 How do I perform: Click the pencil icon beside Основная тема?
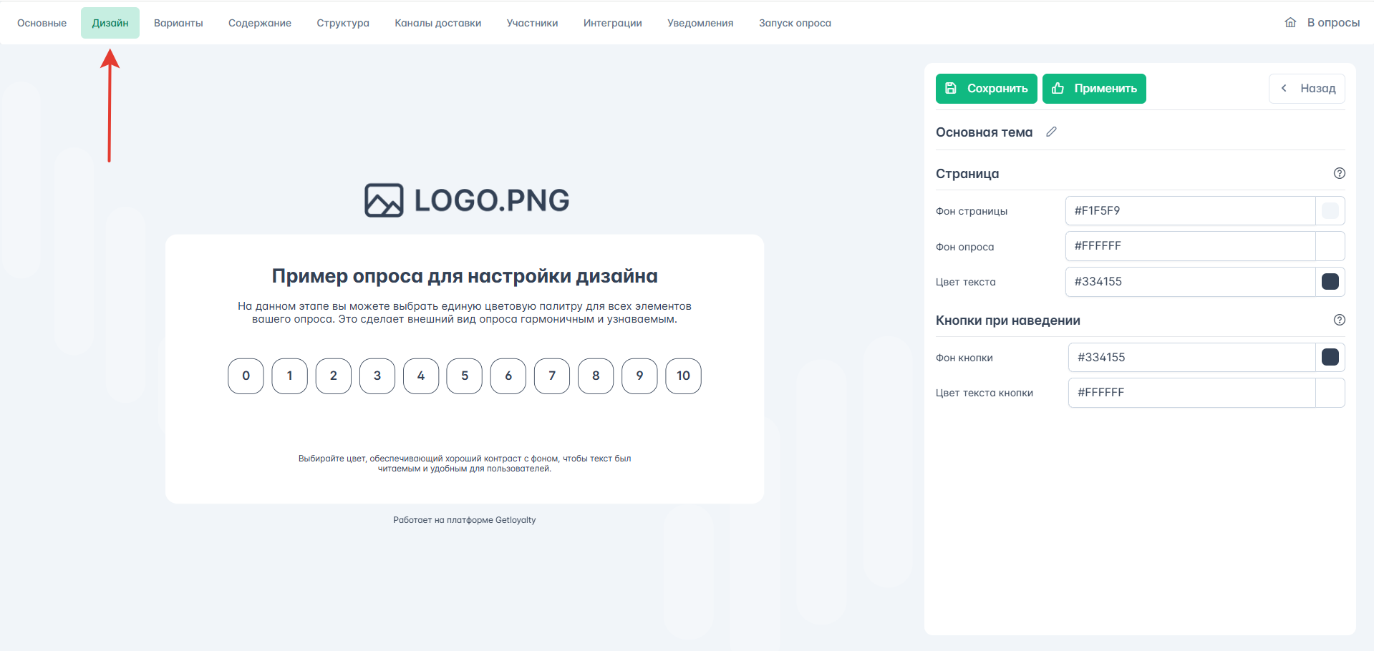click(x=1051, y=132)
